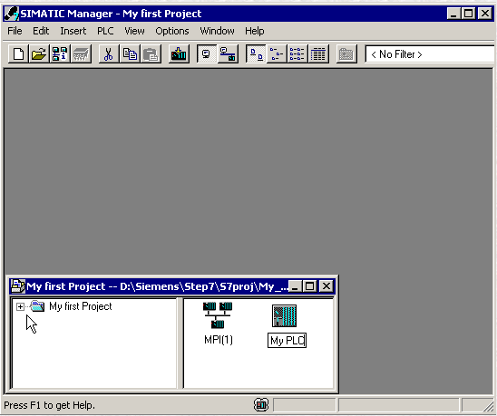Select the MPI(1) network icon
Screen dimensions: 497x416
pyautogui.click(x=218, y=315)
